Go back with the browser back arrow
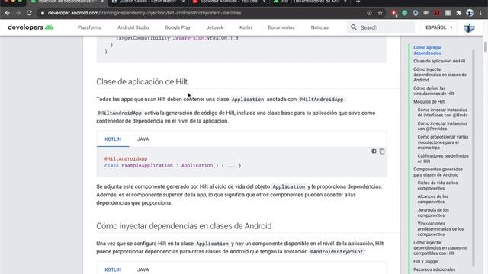This screenshot has width=488, height=274. (x=8, y=13)
